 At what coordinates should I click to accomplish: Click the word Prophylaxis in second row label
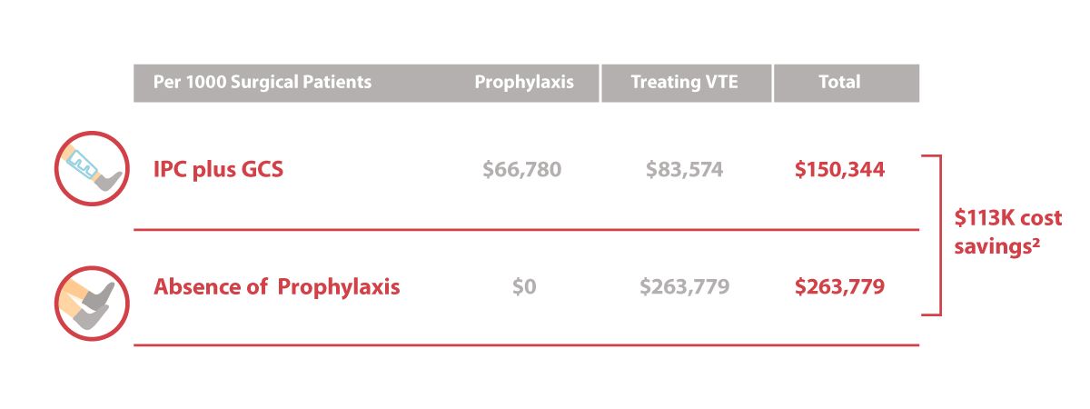pos(339,287)
